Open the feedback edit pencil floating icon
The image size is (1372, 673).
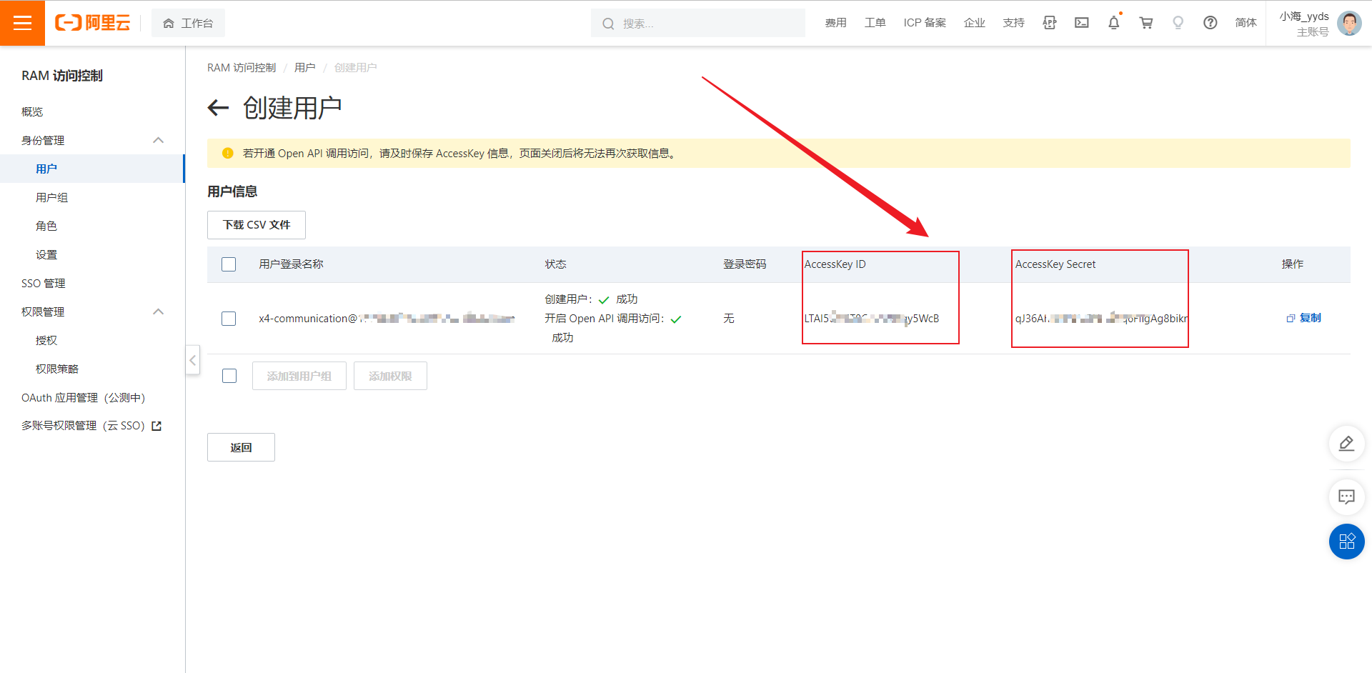(x=1347, y=444)
